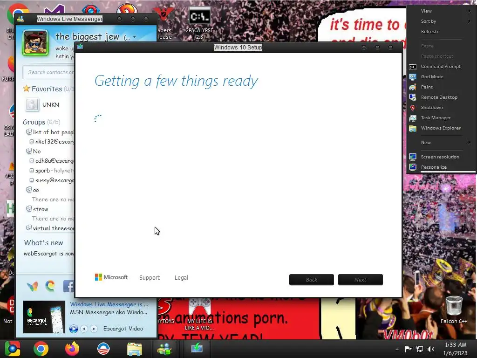Click Messenger title bar people icon
The image size is (477, 358).
(x=20, y=19)
